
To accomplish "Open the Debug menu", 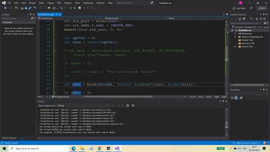I will coord(50,3).
